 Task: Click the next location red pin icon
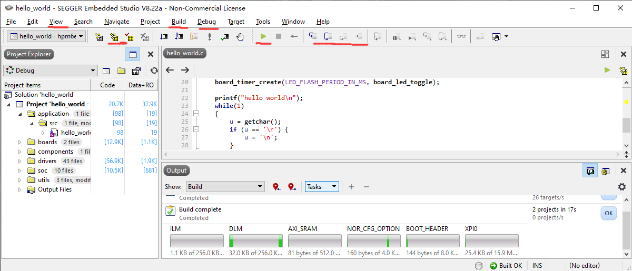point(292,187)
